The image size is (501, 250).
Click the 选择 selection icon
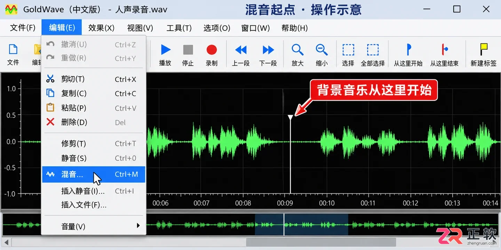[x=348, y=50]
